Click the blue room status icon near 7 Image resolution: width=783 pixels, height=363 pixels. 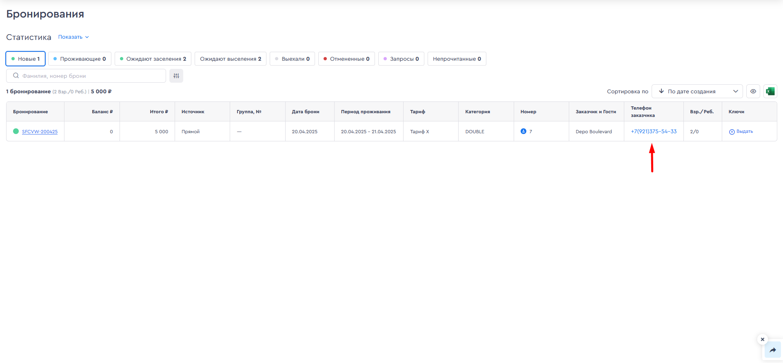(523, 131)
